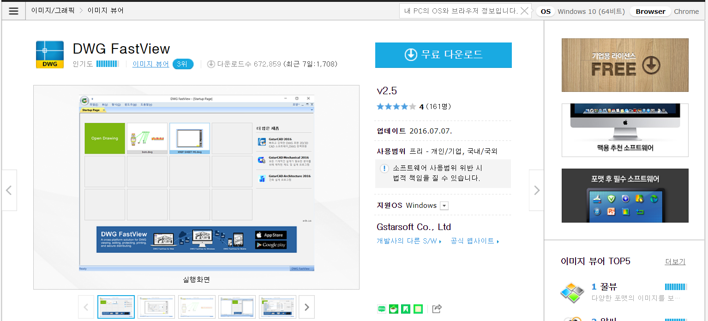Click the star rating 4 (161명)
The width and height of the screenshot is (708, 321).
click(414, 107)
